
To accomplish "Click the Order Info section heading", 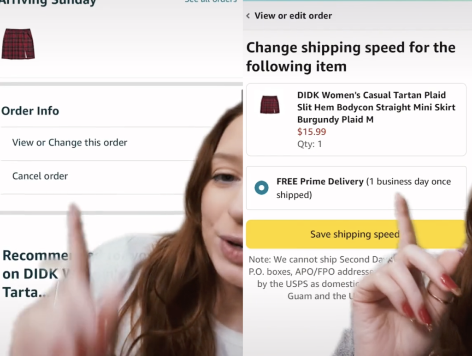I will (30, 111).
